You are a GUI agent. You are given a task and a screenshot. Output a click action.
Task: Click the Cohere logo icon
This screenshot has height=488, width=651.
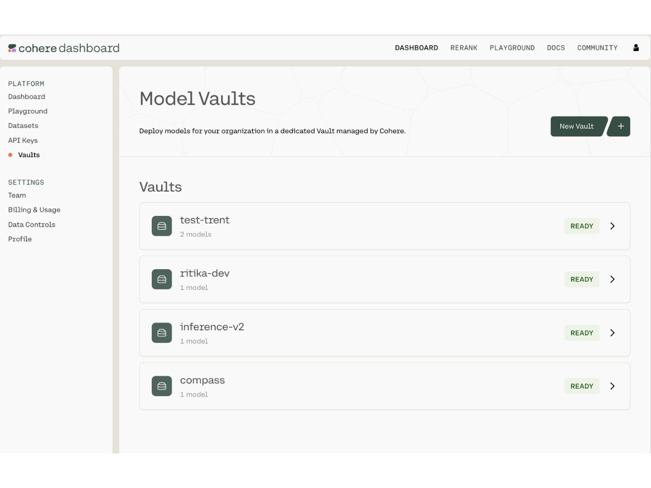point(12,48)
